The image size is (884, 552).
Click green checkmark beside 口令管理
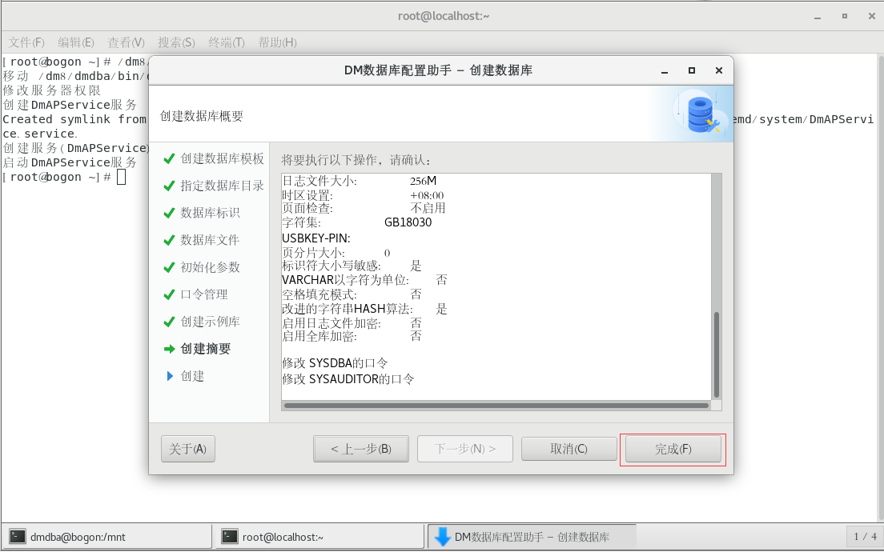[x=169, y=294]
